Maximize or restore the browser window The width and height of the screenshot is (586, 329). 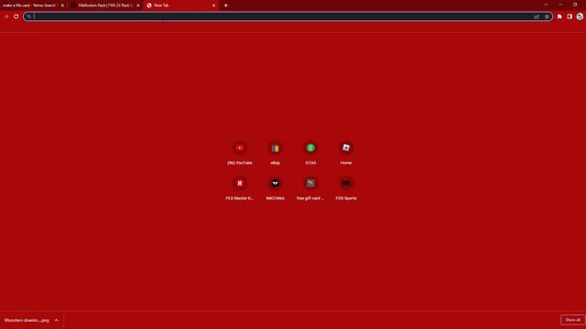point(575,5)
